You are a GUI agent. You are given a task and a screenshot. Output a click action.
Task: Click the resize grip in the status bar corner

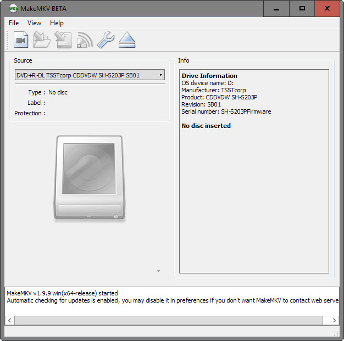tap(336, 333)
